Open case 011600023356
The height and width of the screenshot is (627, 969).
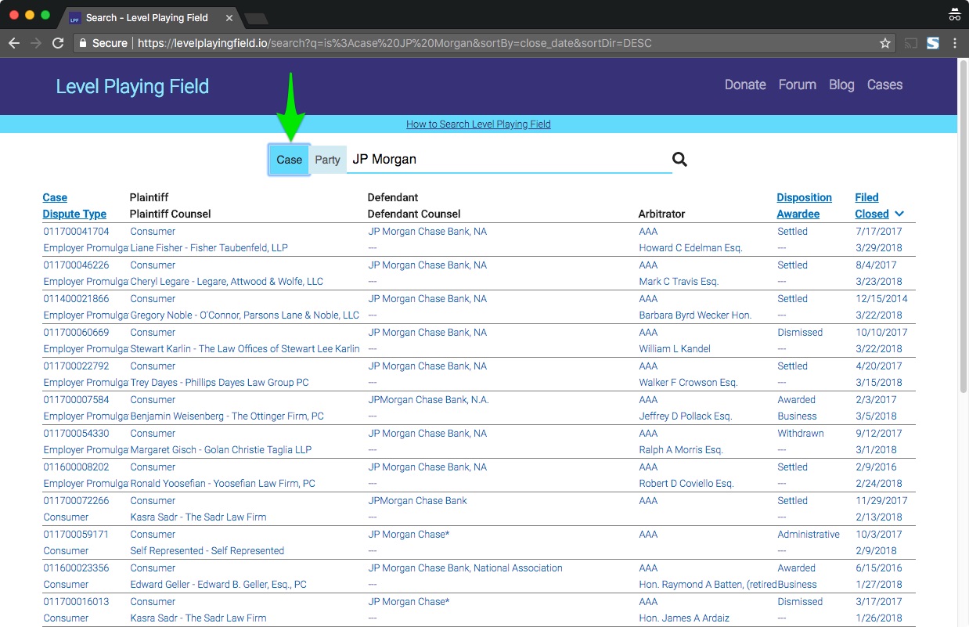[x=77, y=568]
